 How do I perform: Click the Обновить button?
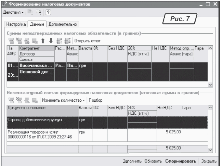[153, 161]
